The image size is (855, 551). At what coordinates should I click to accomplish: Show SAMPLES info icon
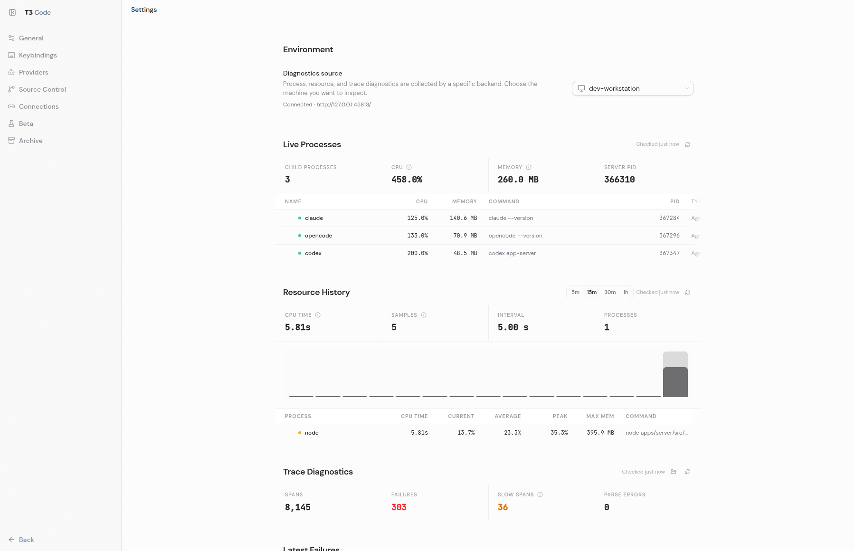pyautogui.click(x=424, y=315)
